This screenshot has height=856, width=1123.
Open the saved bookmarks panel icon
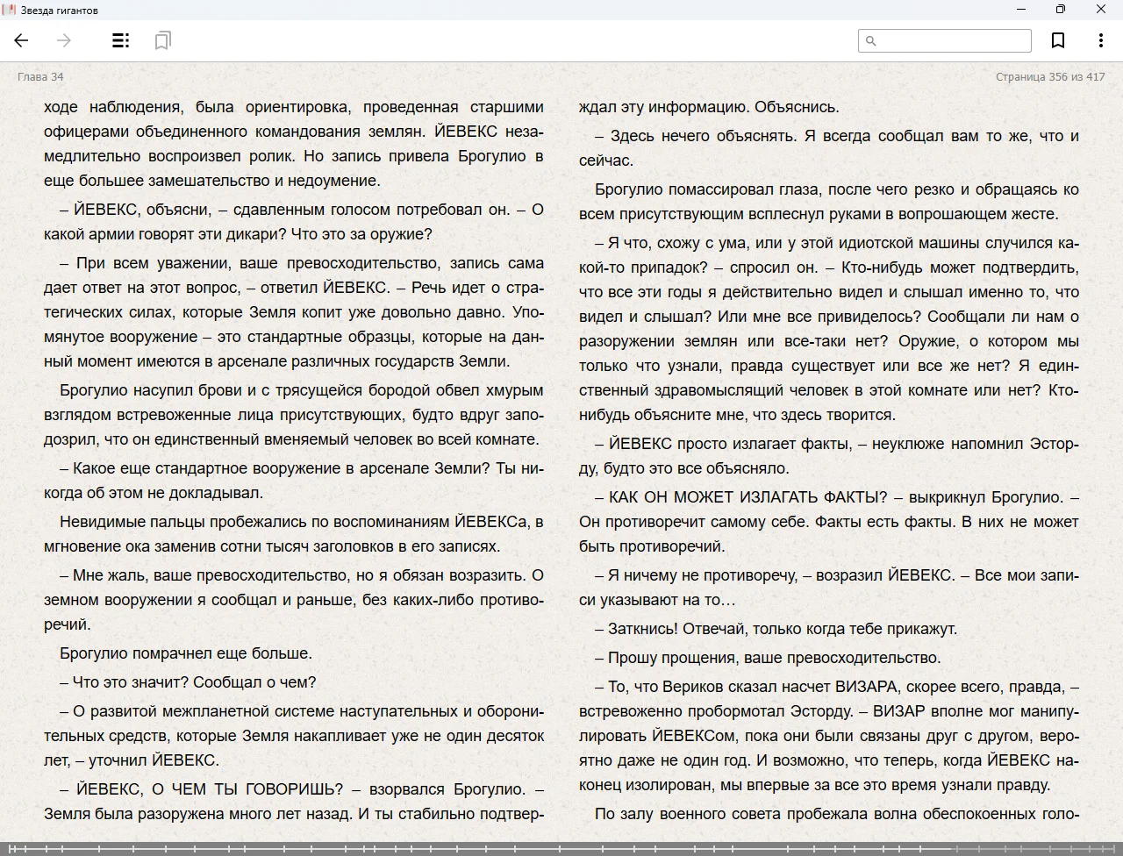(162, 40)
